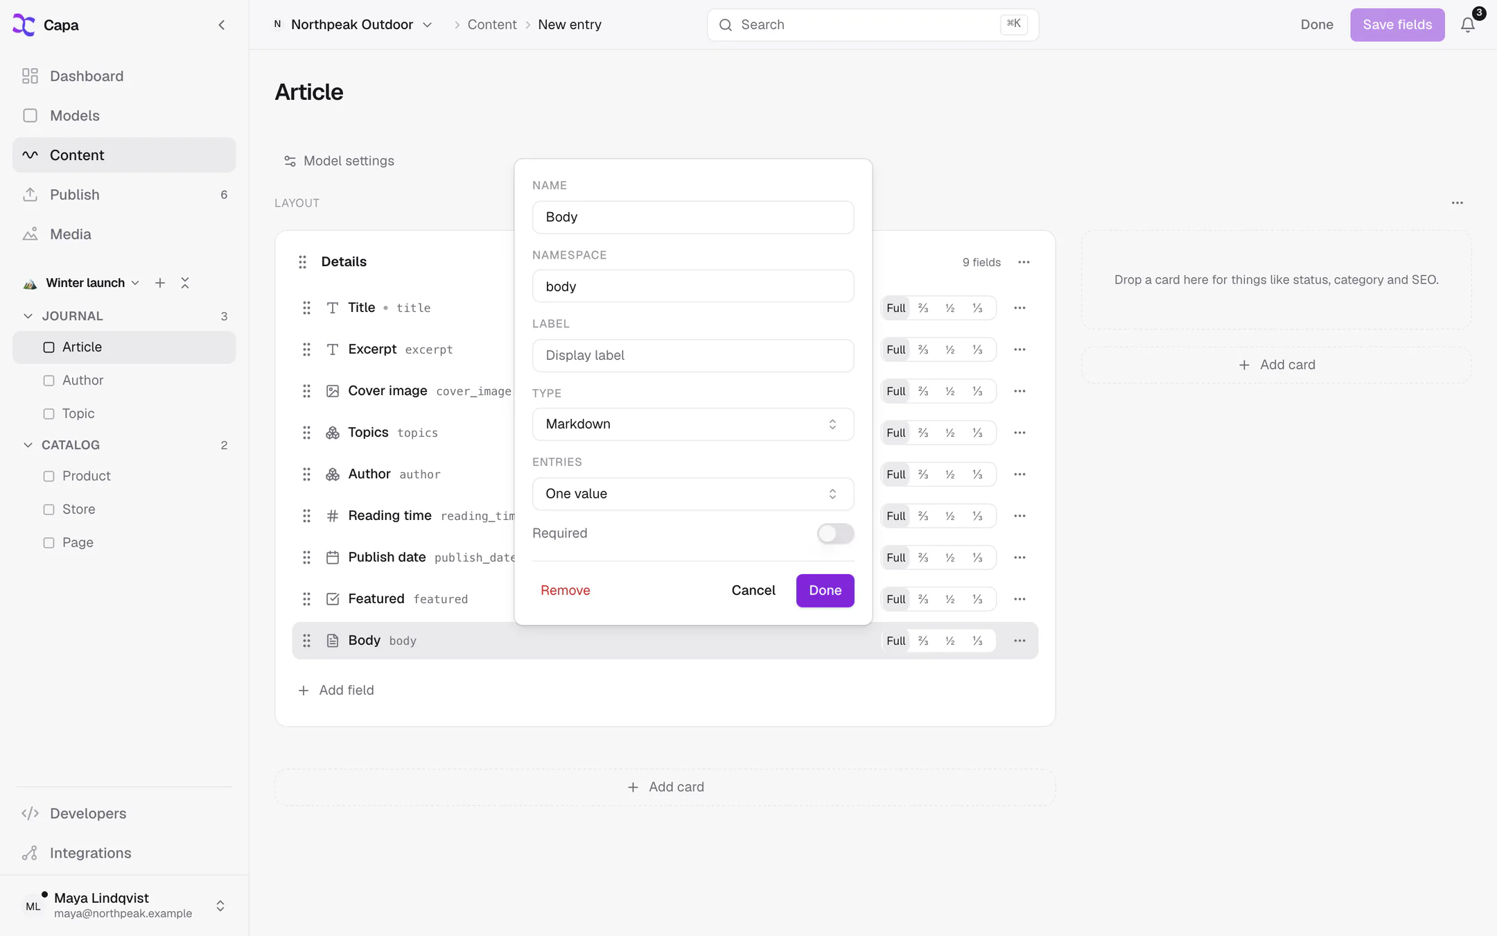Open the Details card options menu
1497x936 pixels.
tap(1024, 262)
